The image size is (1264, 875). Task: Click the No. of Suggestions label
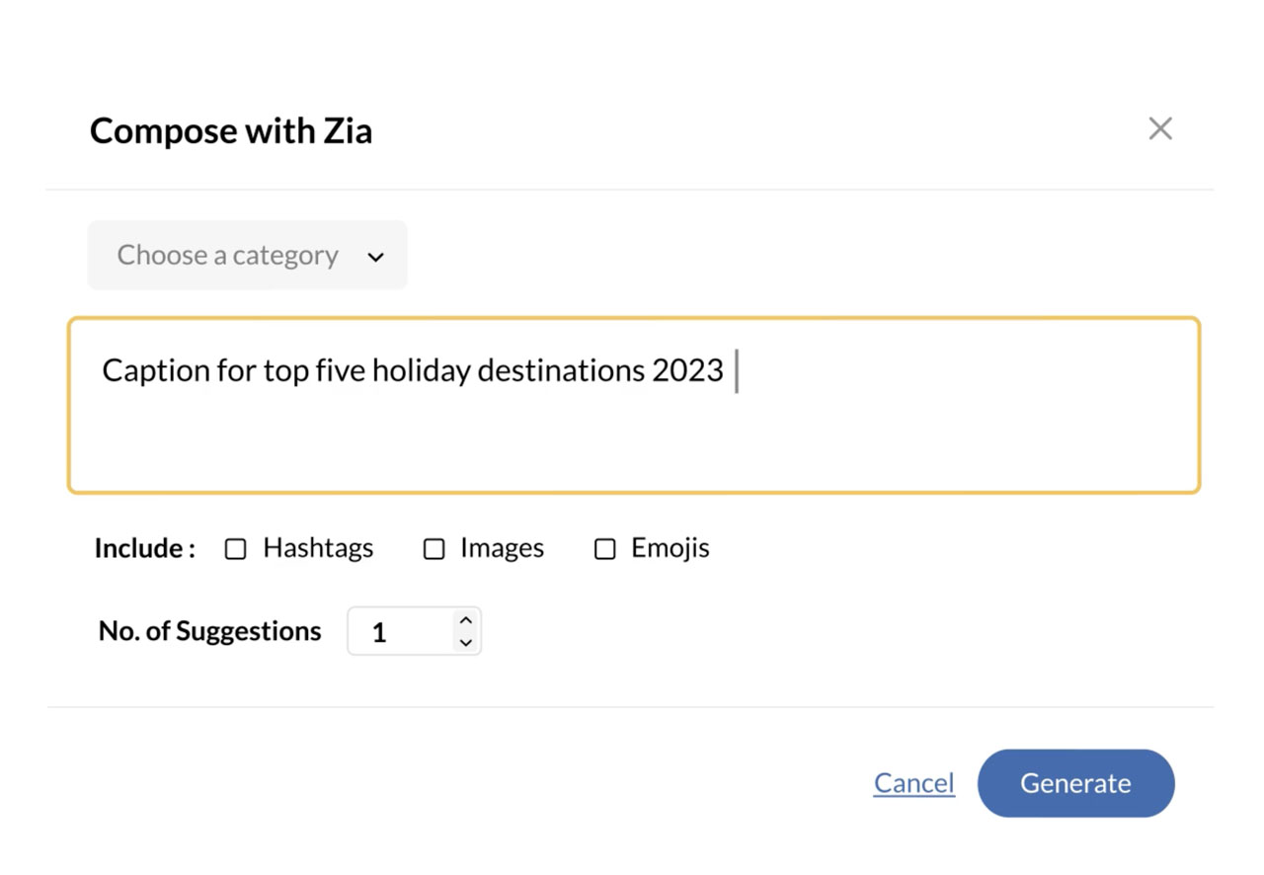[209, 631]
